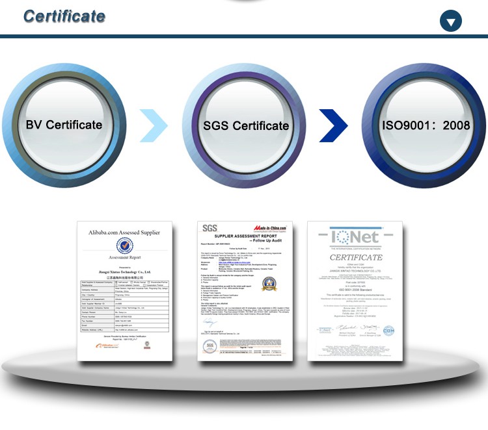Select the BV Certificate circle button

(x=64, y=125)
